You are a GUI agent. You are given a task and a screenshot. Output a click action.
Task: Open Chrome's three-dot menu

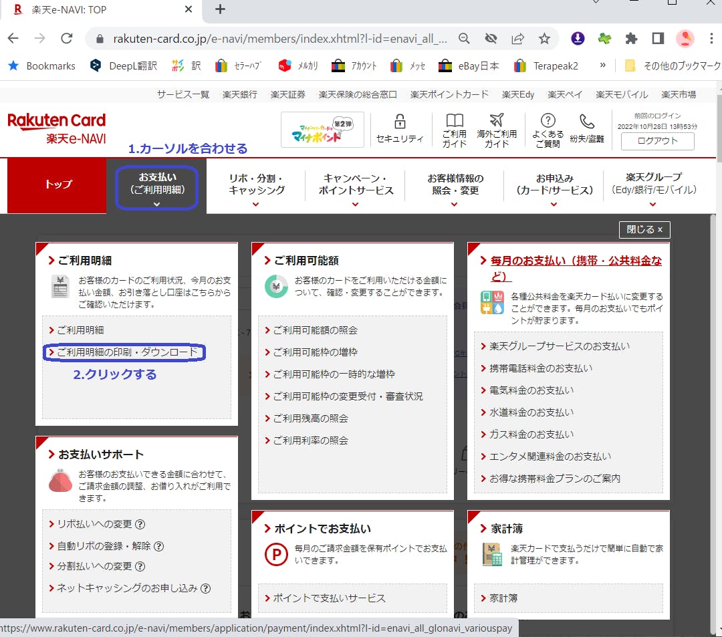click(711, 39)
